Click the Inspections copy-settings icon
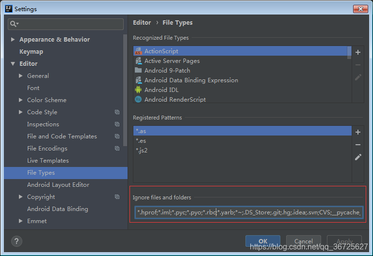 (117, 124)
